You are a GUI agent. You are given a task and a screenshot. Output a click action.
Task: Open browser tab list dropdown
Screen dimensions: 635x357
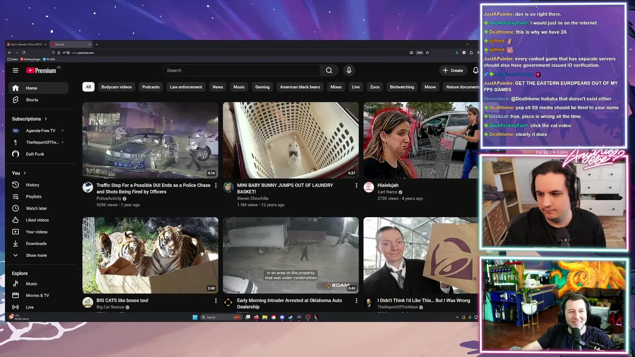467,45
